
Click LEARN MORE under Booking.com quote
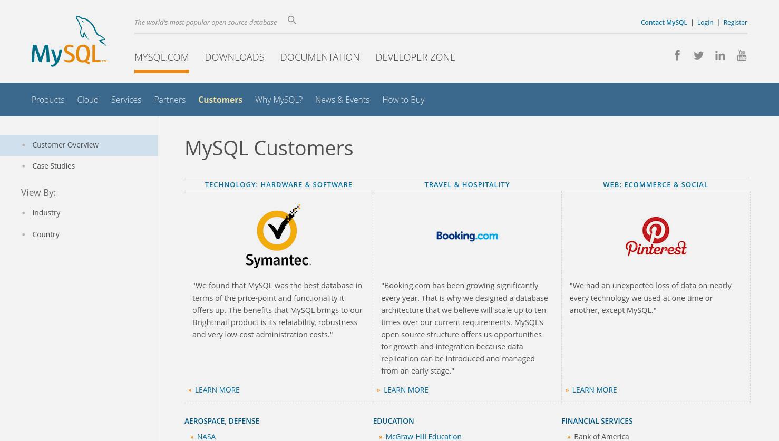point(406,390)
